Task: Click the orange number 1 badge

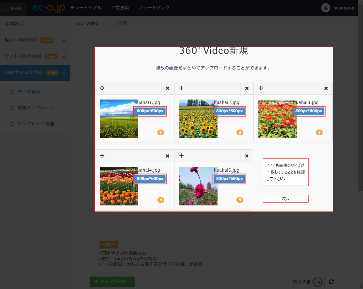Action: click(x=161, y=132)
